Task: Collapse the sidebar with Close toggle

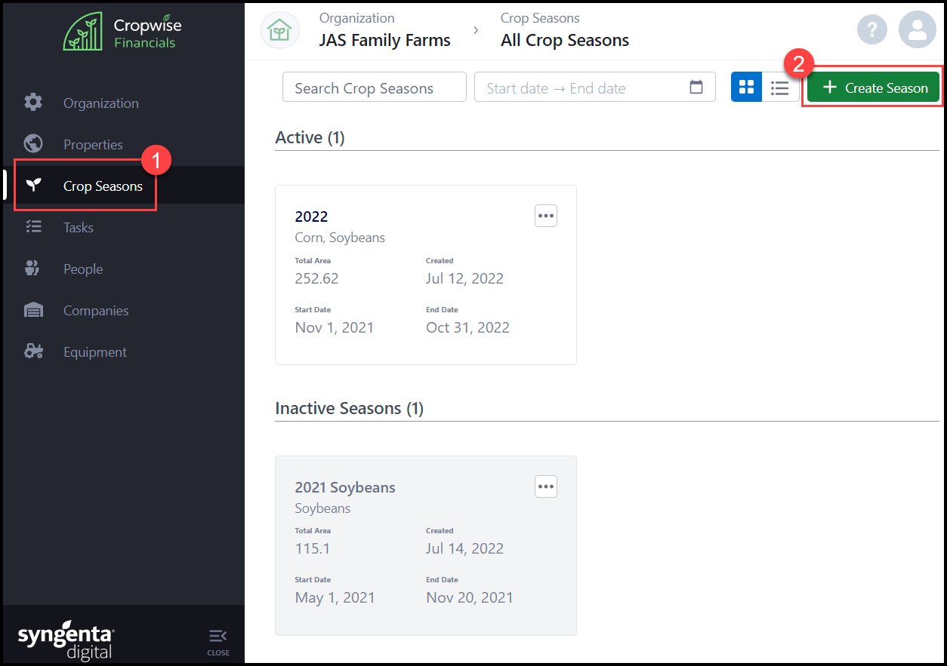Action: click(x=217, y=641)
